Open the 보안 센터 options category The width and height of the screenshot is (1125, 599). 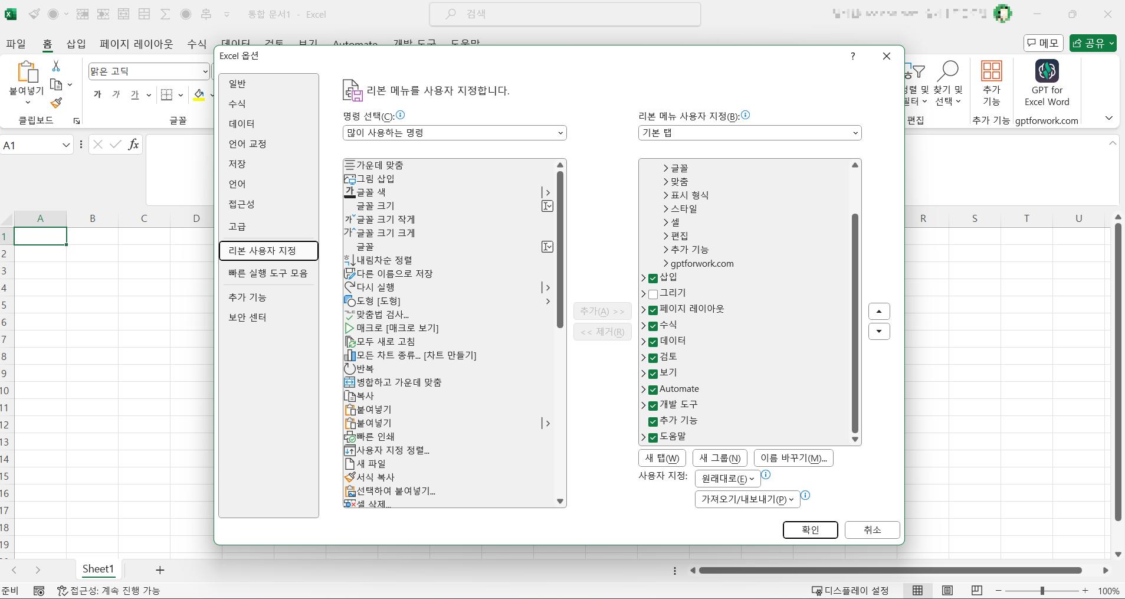[x=268, y=317]
